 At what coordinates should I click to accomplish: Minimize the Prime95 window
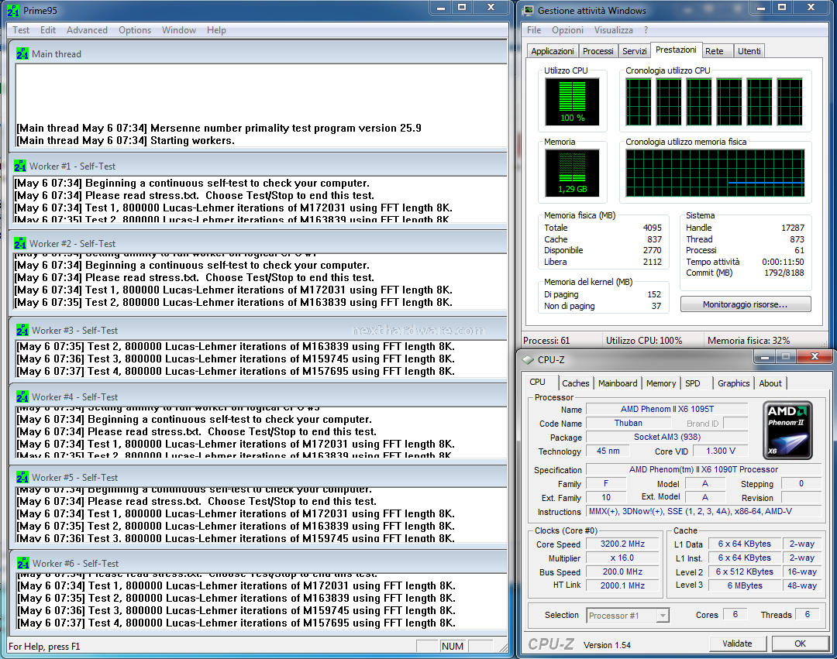pyautogui.click(x=440, y=8)
